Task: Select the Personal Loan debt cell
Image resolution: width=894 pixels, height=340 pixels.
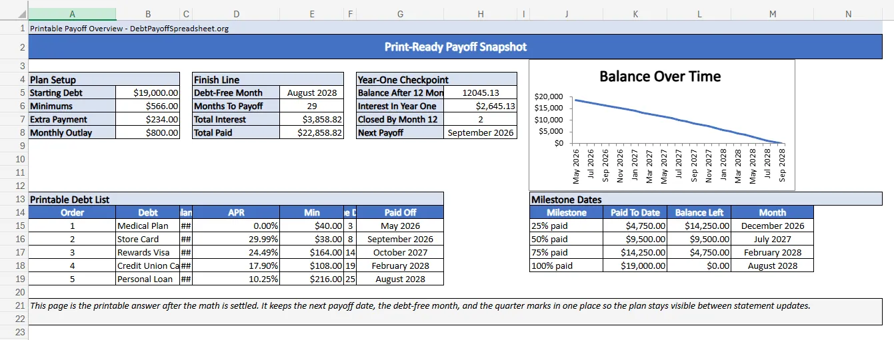Action: (x=148, y=279)
